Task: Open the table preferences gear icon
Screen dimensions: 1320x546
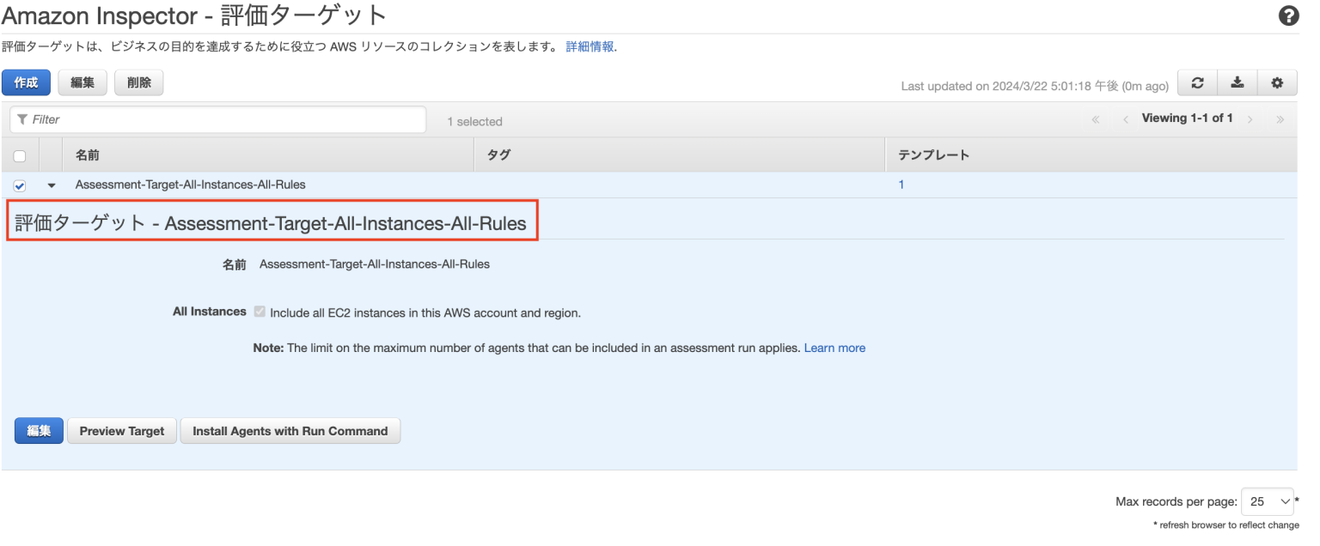Action: 1277,82
